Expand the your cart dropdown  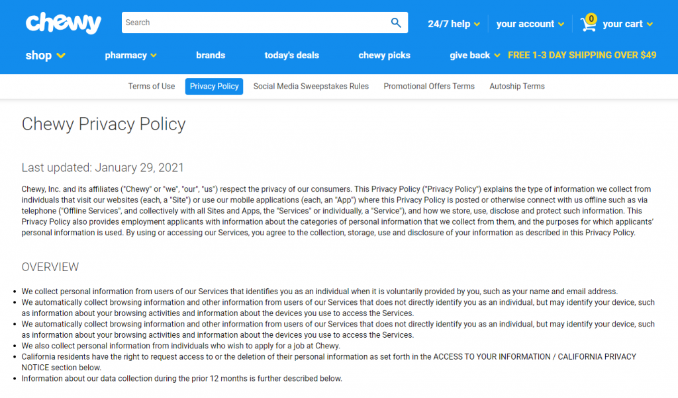point(627,24)
